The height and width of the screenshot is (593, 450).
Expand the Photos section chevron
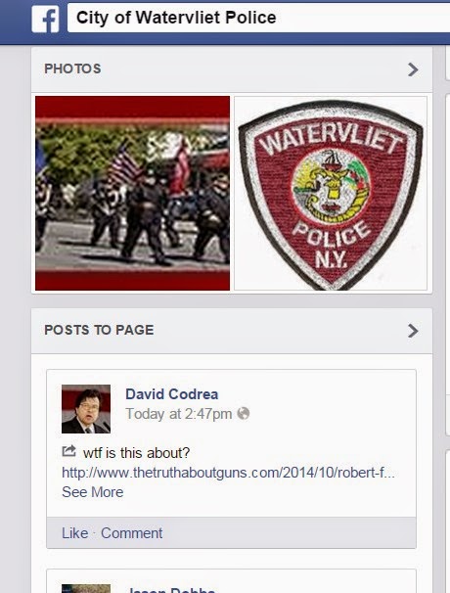[x=413, y=69]
